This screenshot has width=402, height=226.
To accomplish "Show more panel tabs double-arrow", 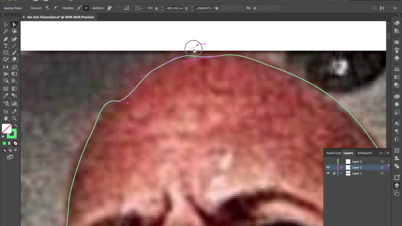I will pos(381,153).
